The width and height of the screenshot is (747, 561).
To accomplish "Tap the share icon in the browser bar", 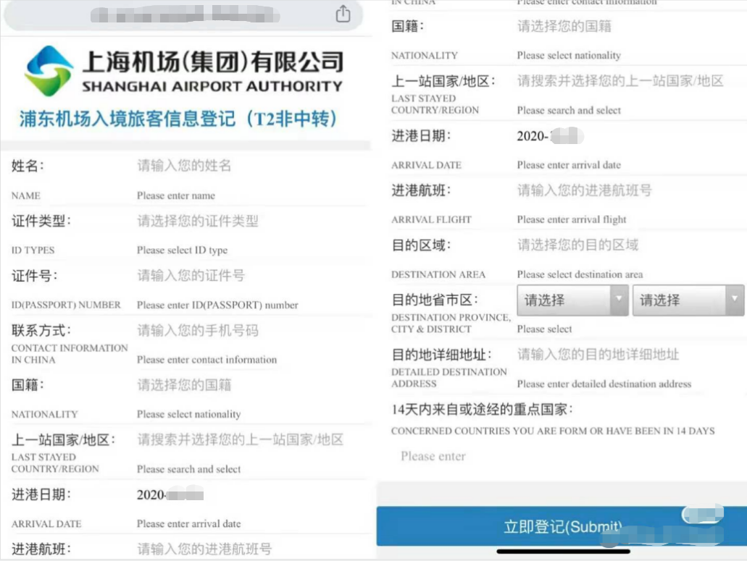I will [343, 13].
